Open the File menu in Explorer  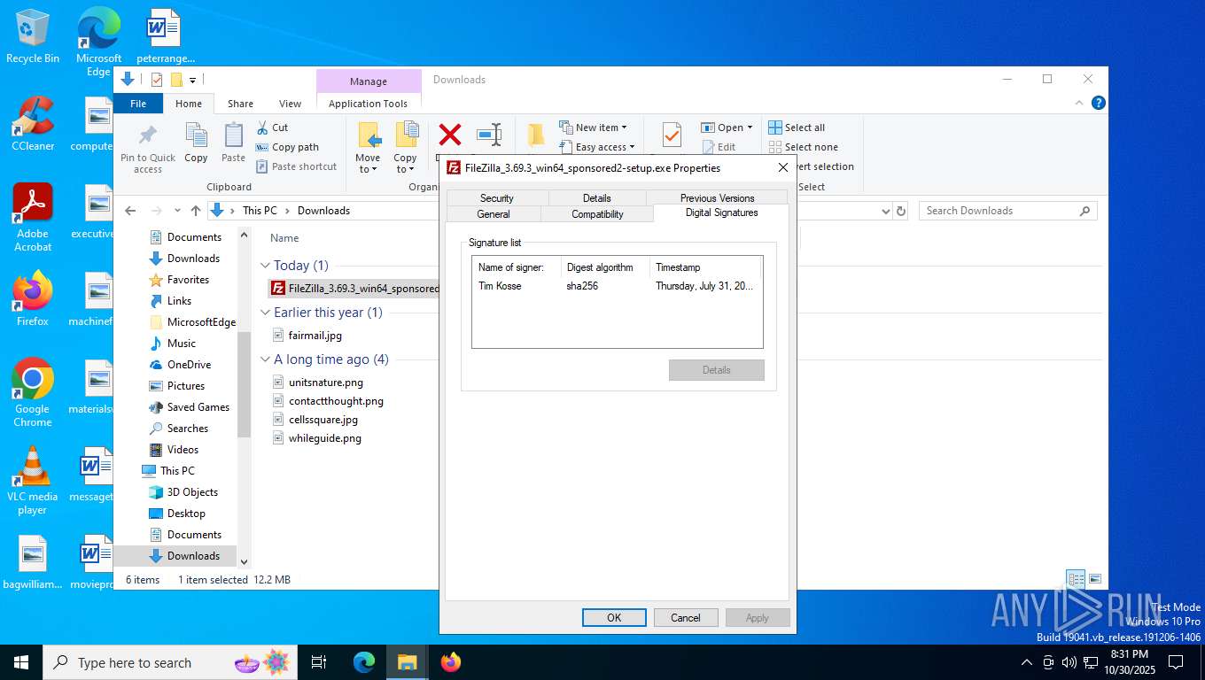point(138,104)
